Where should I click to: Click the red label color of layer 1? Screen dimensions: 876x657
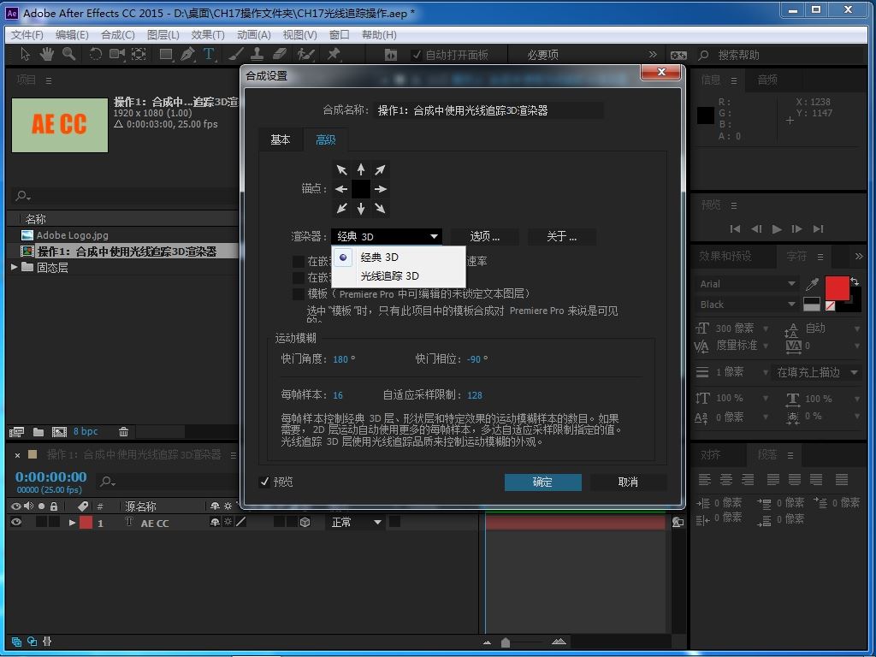pyautogui.click(x=86, y=523)
